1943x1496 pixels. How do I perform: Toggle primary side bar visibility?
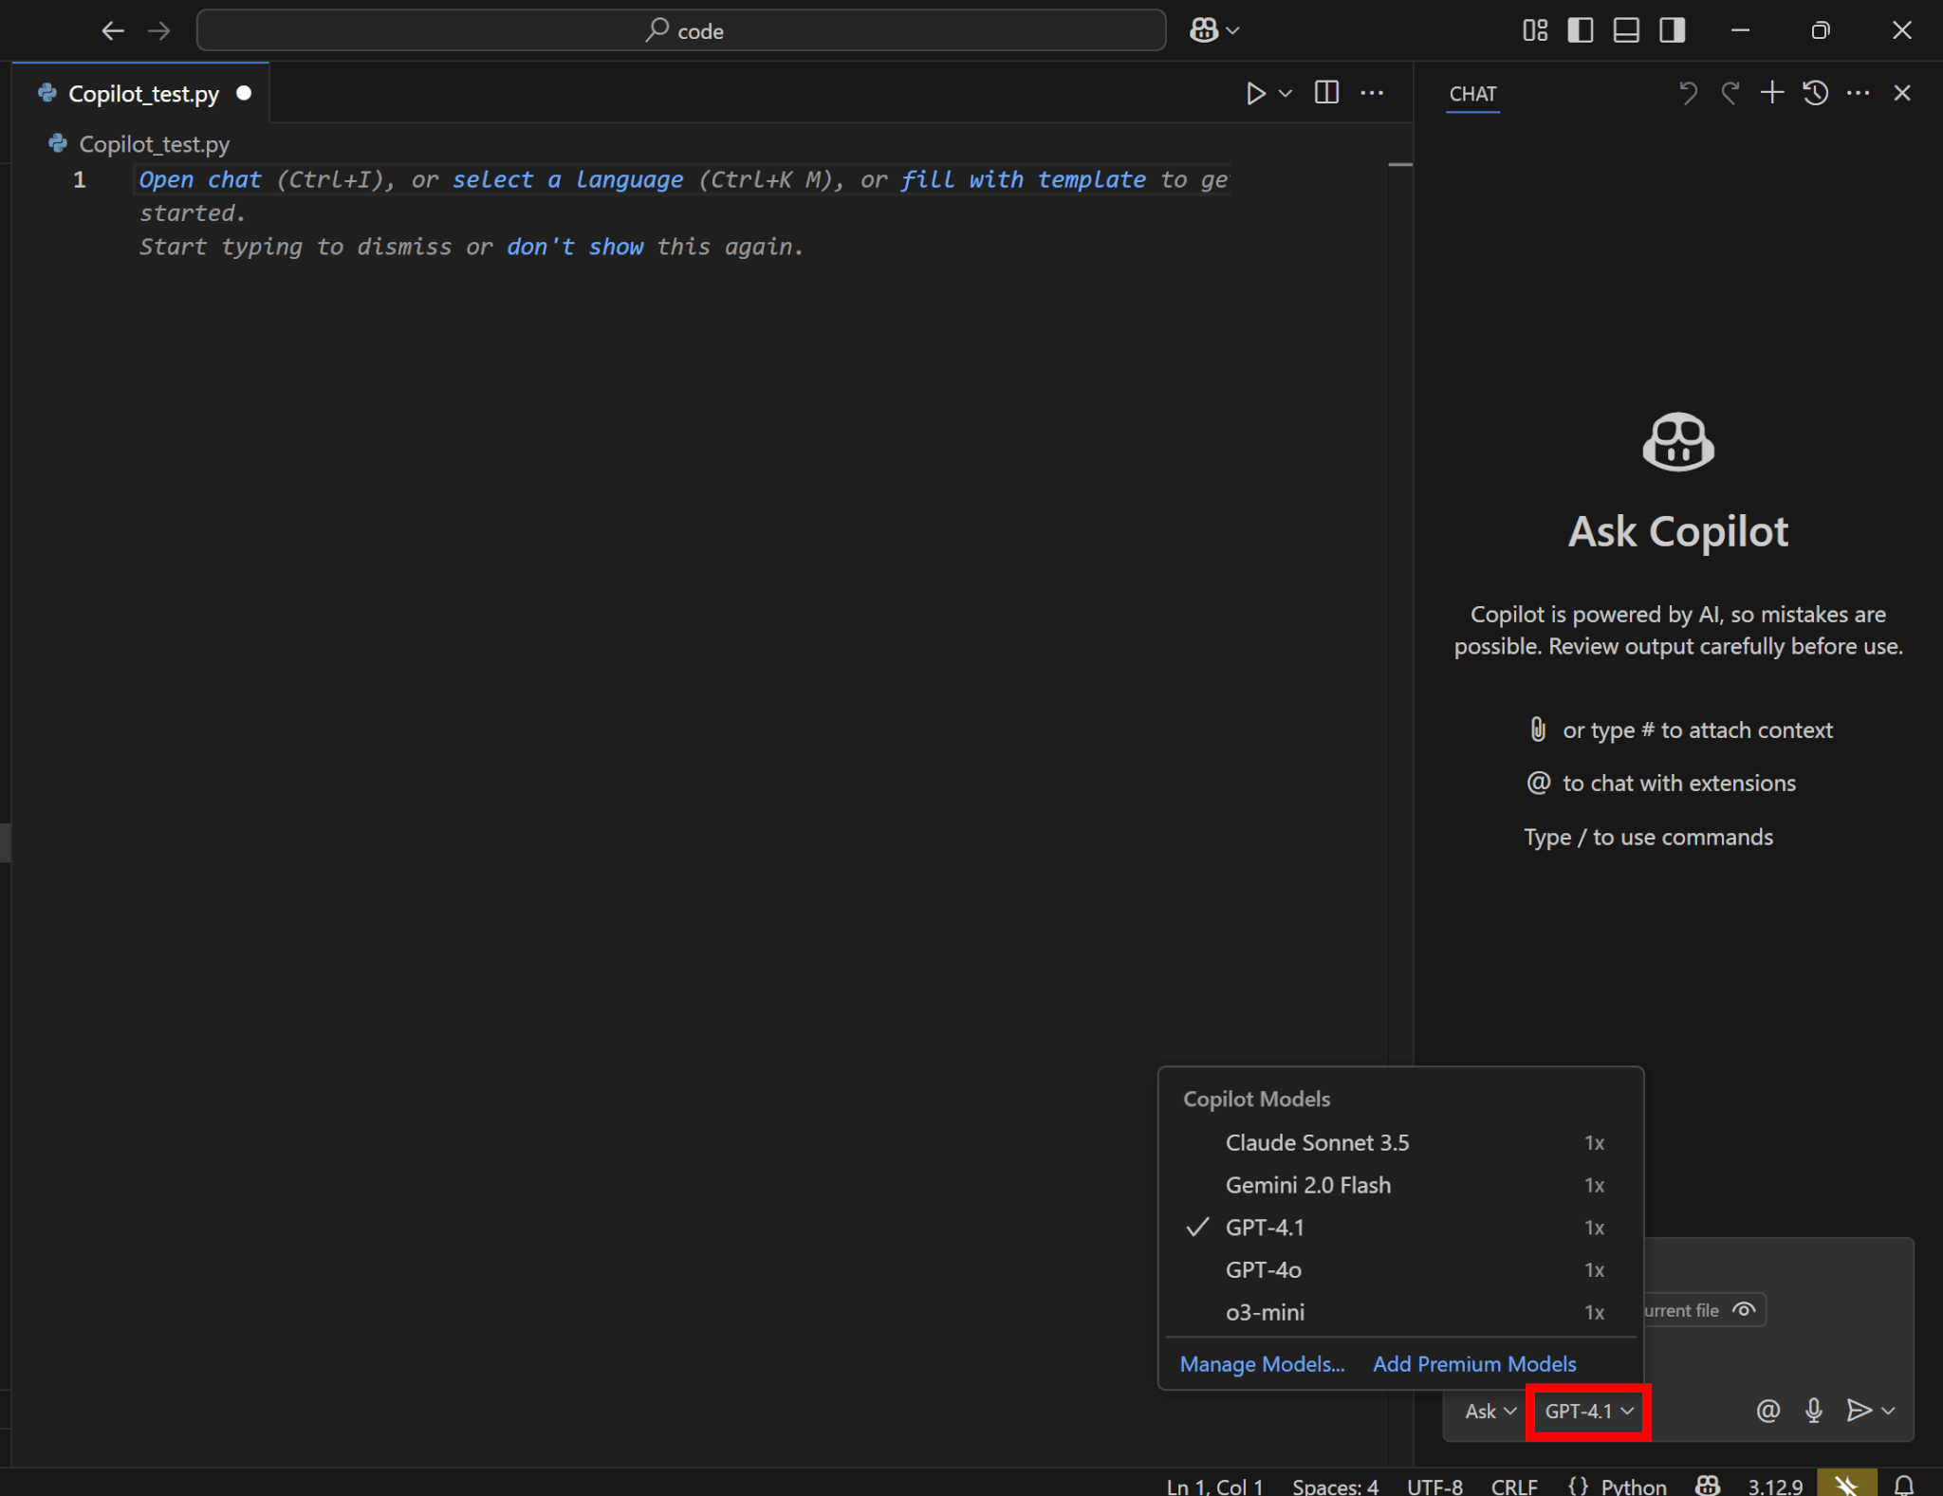1580,30
